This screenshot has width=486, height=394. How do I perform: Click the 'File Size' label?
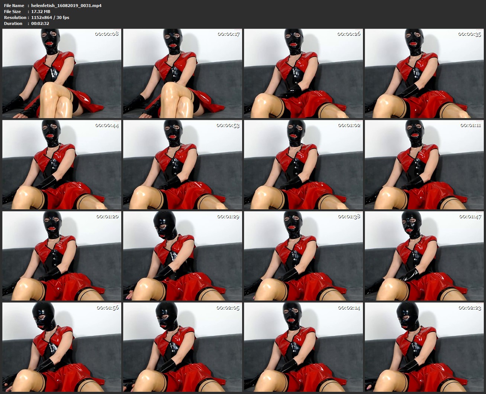coord(13,12)
